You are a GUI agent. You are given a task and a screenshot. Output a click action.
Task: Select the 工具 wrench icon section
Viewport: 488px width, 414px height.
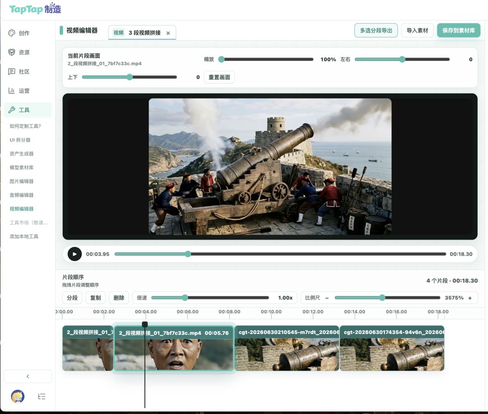pos(11,110)
